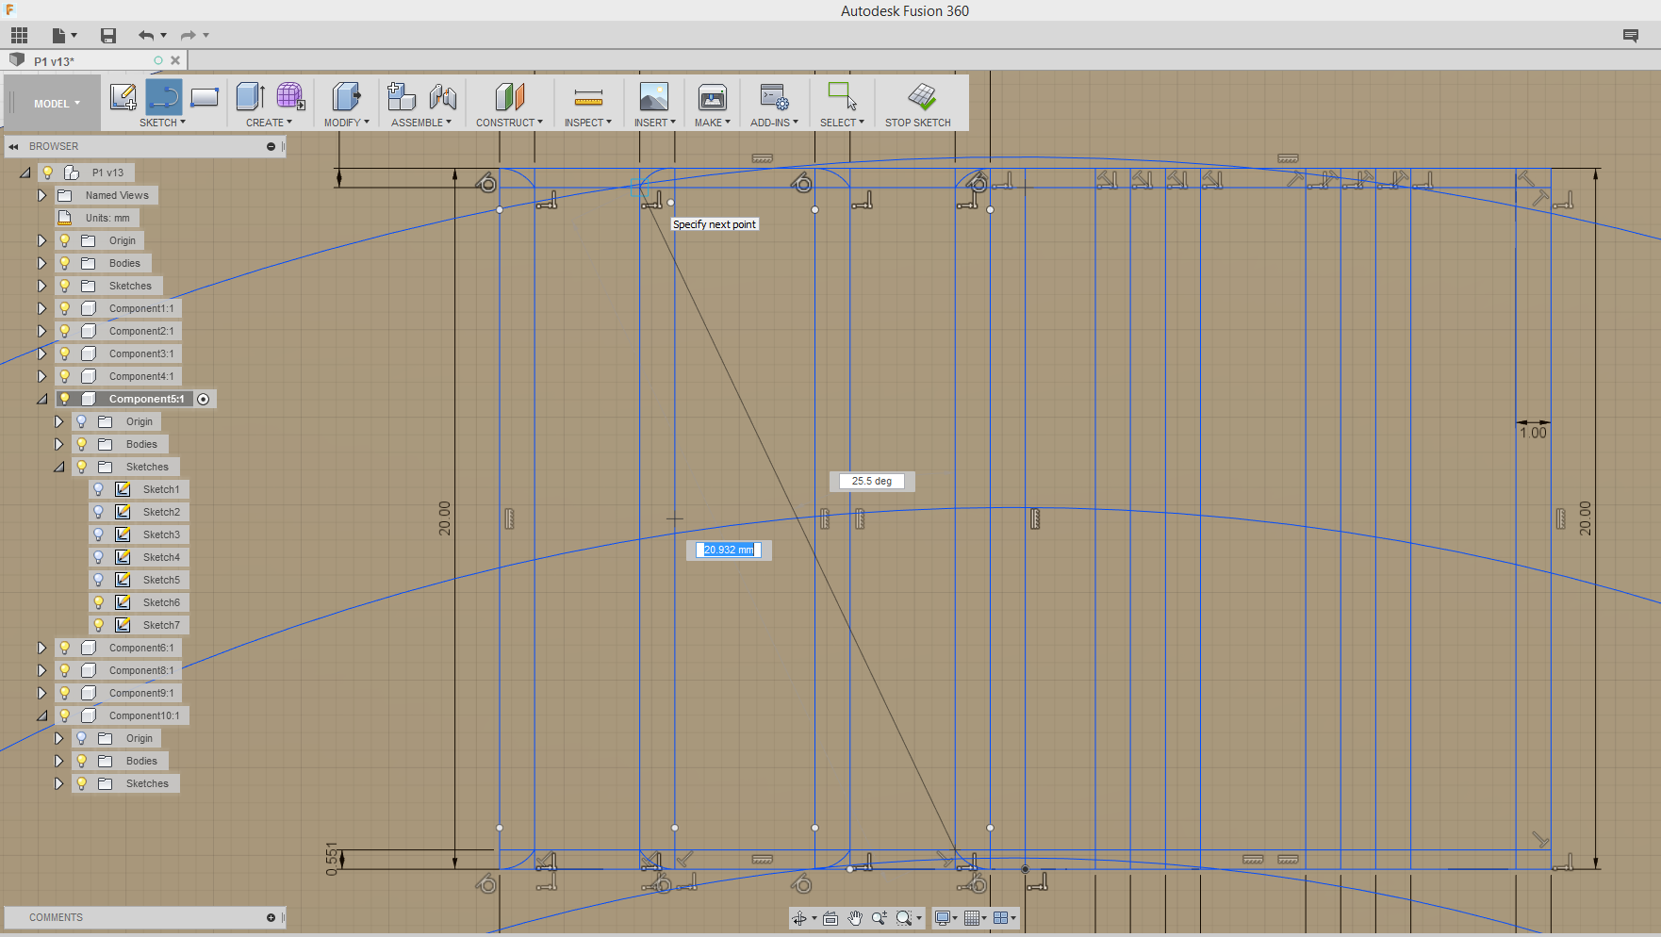Expand the Named Views folder
Screen dimensions: 1661x937
pos(41,195)
